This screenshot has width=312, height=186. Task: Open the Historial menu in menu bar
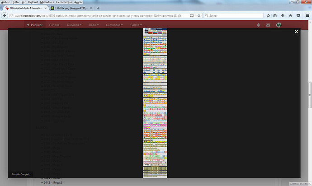tap(33, 2)
